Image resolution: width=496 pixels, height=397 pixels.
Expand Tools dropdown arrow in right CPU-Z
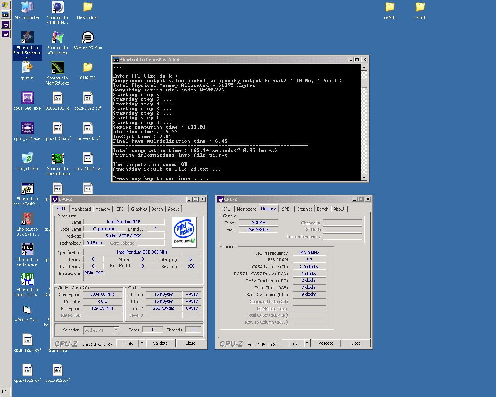307,343
